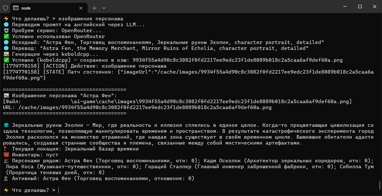Click the lightning icon beside the bottom prompt
Image resolution: width=382 pixels, height=196 pixels.
pyautogui.click(x=6, y=190)
